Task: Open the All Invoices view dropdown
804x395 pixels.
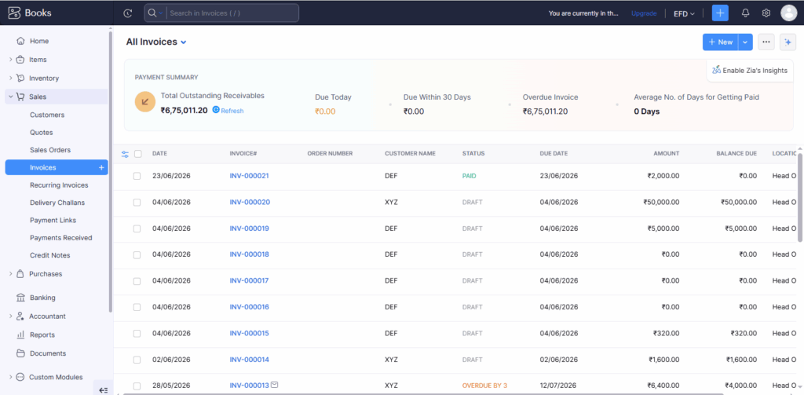Action: click(183, 42)
